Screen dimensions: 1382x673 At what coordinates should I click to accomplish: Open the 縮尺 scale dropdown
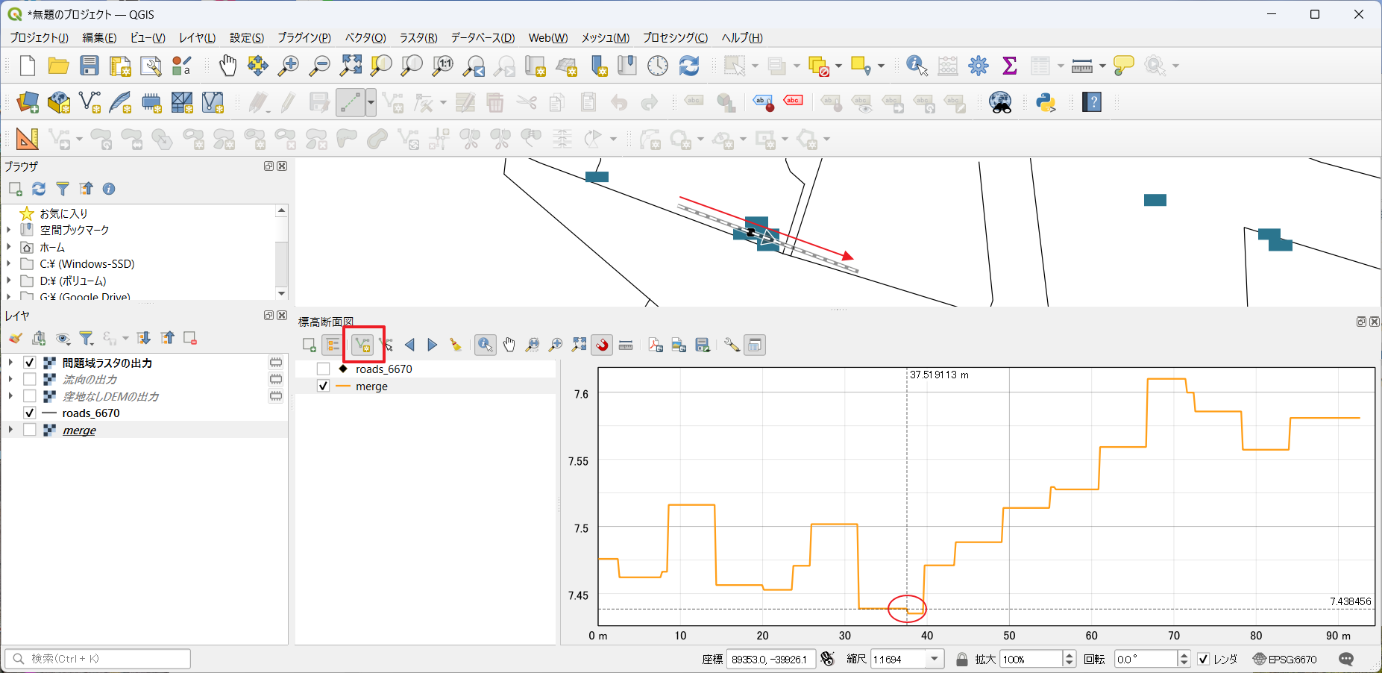point(935,659)
